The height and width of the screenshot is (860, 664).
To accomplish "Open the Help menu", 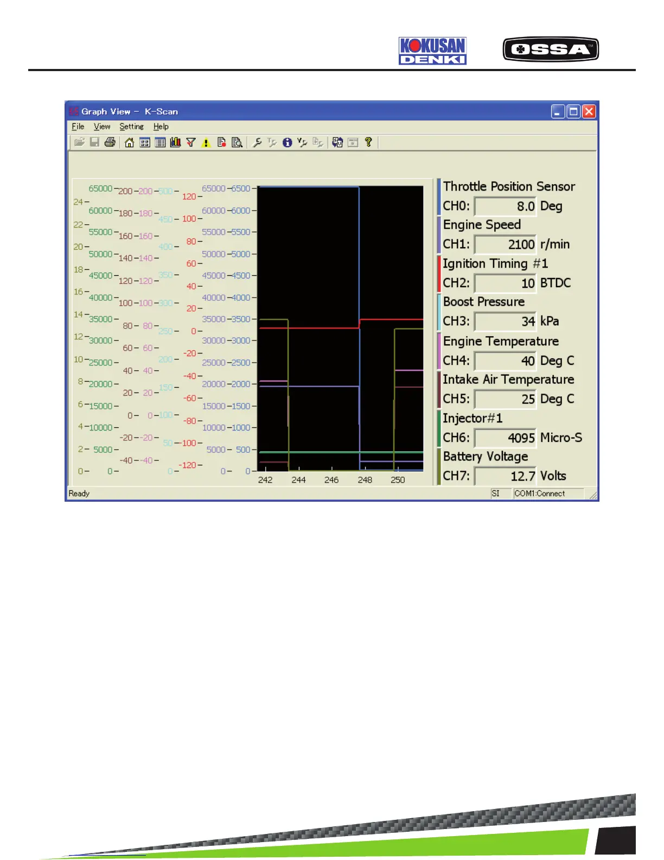I will [161, 127].
